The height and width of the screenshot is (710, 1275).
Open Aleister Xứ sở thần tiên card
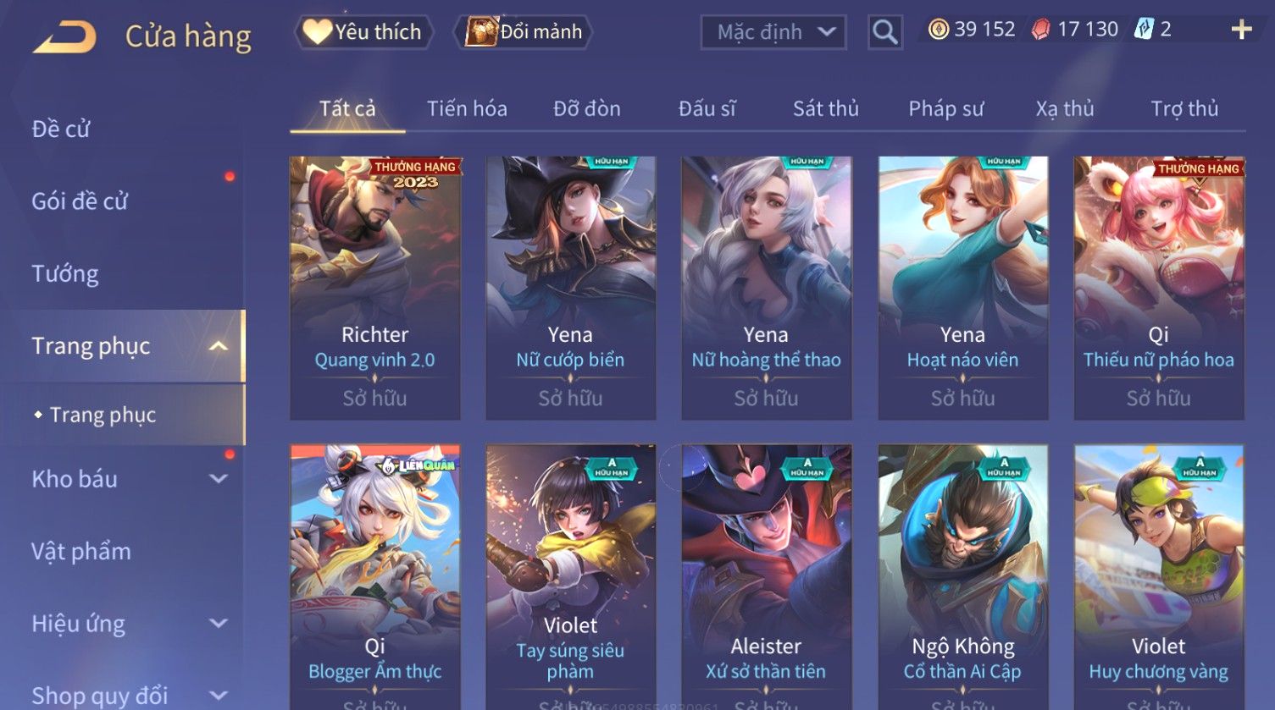click(767, 577)
